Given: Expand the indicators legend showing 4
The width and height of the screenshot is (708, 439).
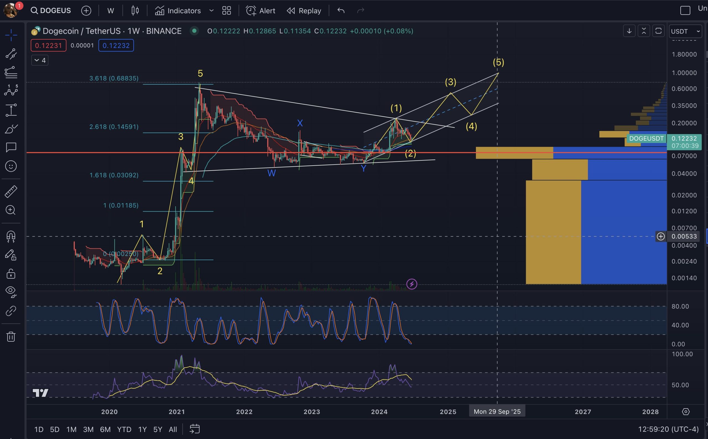Looking at the screenshot, I should tap(40, 60).
